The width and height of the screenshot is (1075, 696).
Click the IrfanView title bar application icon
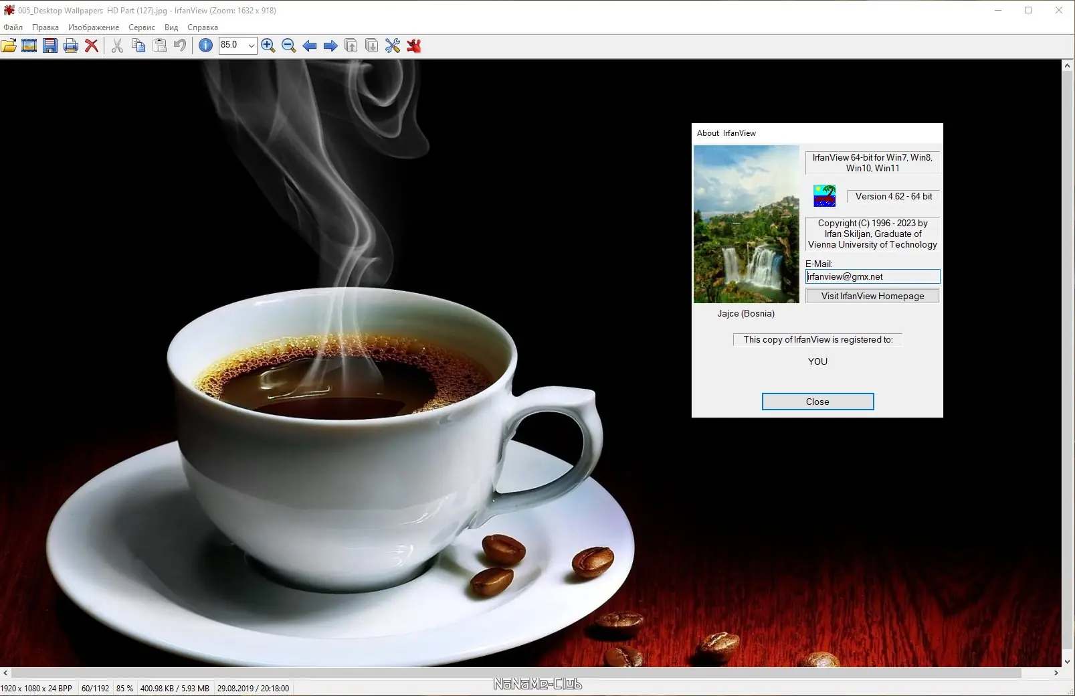click(9, 10)
